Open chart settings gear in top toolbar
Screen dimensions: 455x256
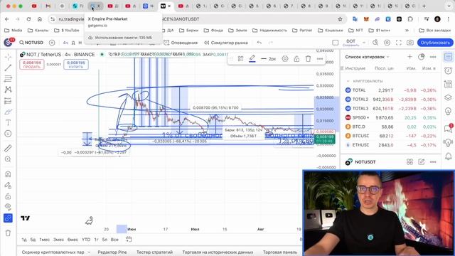387,43
